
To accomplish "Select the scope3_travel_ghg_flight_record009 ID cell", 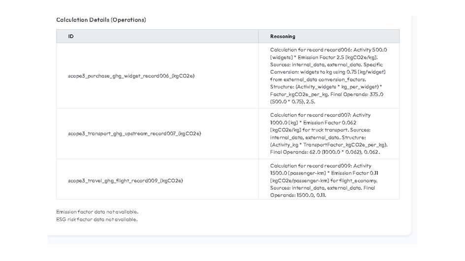I will pyautogui.click(x=125, y=181).
